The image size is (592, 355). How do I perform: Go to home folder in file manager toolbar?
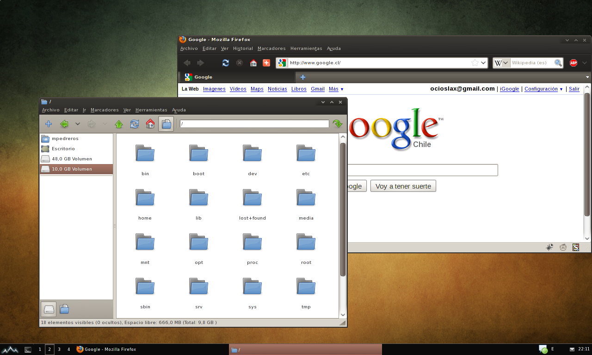[150, 124]
